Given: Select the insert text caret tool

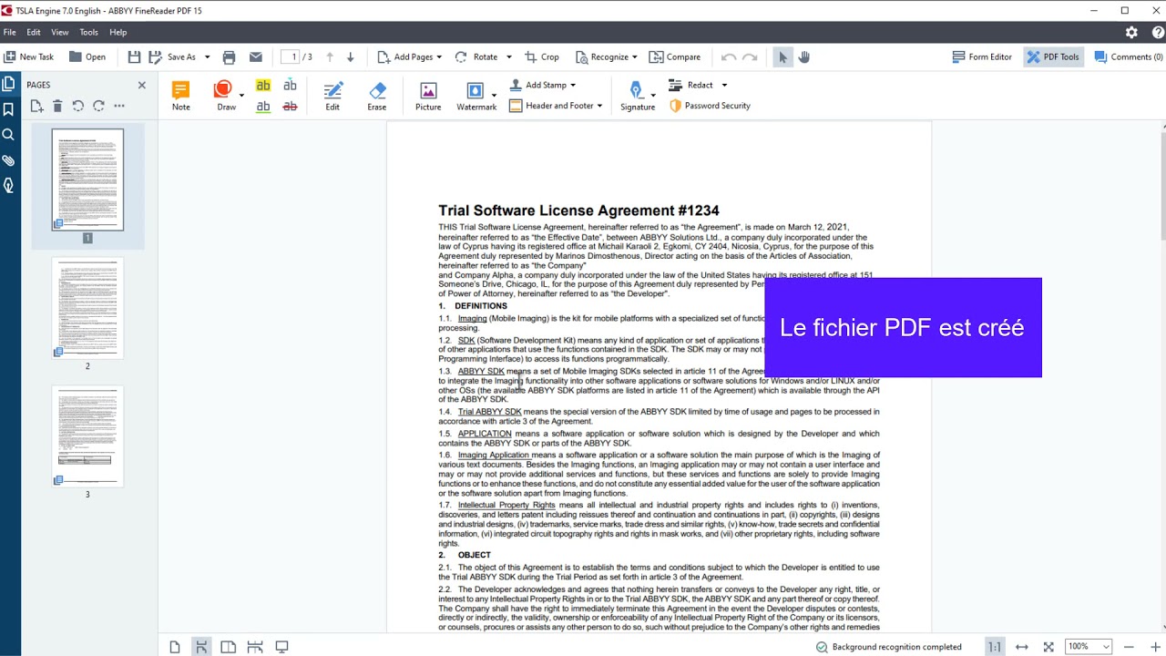Looking at the screenshot, I should 290,85.
